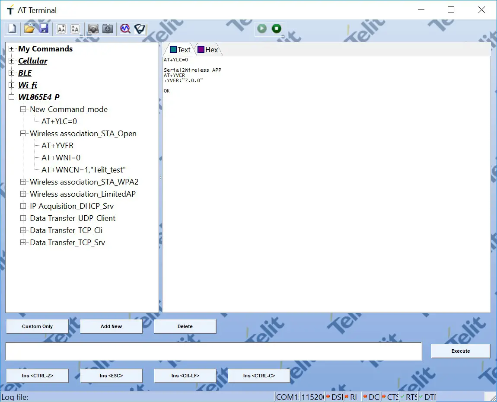Toggle the RTS checkmark in status bar

[409, 397]
